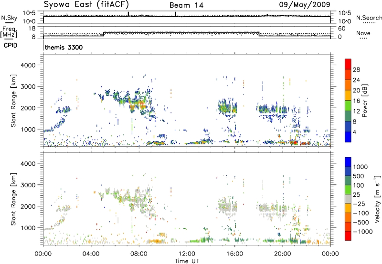Click the 'N.Search' legend label
The image size is (382, 264).
(369, 18)
